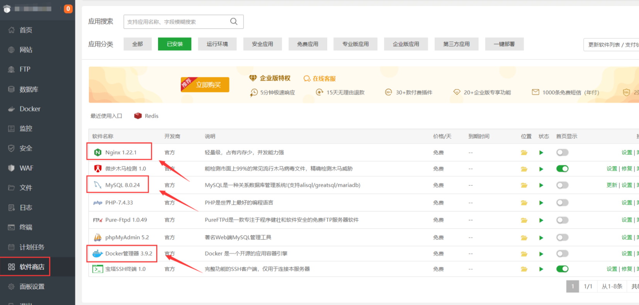Click the green status arrow for Nginx
This screenshot has height=305, width=639.
541,152
